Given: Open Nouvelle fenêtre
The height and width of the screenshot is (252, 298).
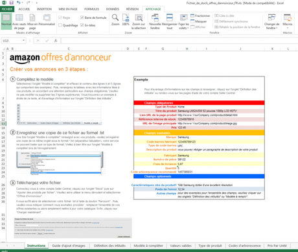Looking at the screenshot, I should [155, 21].
